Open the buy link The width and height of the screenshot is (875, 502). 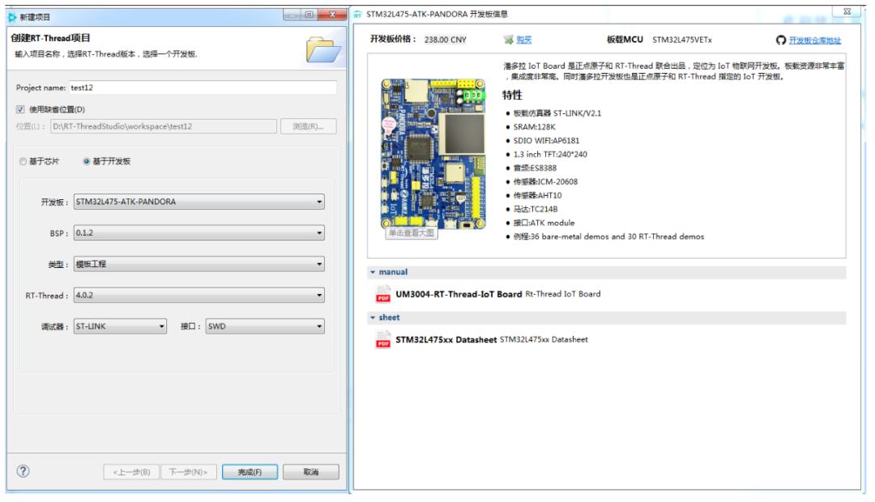[x=524, y=40]
